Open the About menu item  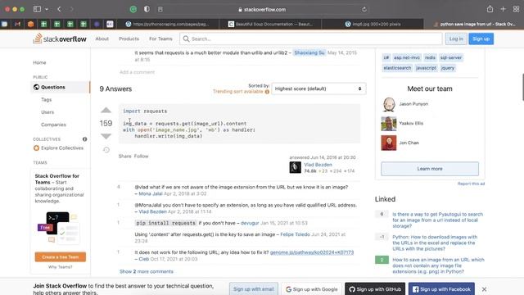point(102,39)
